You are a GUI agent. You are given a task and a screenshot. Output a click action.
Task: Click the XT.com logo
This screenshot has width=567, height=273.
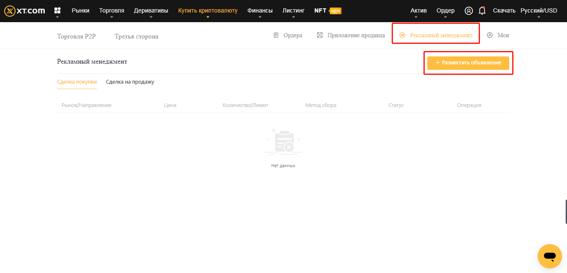pyautogui.click(x=24, y=11)
